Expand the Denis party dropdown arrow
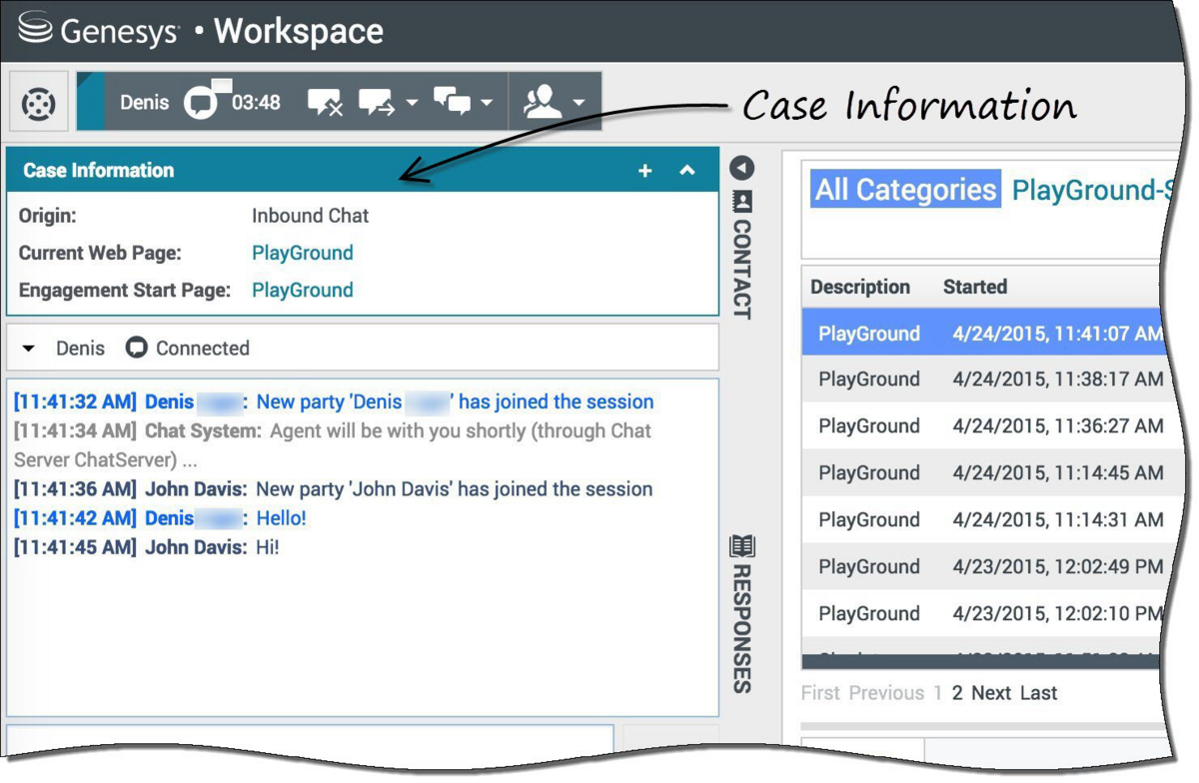This screenshot has width=1199, height=783. click(x=29, y=349)
